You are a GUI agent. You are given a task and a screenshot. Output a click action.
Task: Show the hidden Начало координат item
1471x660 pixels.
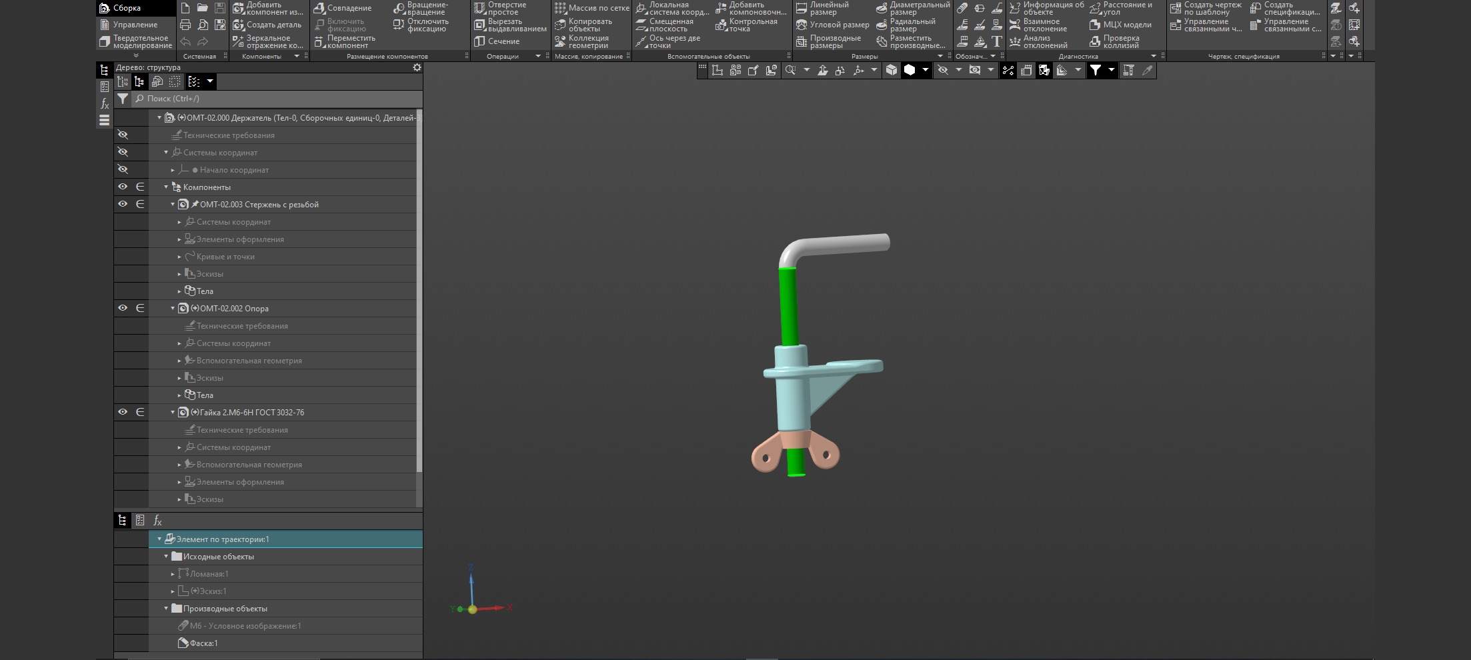click(x=123, y=170)
